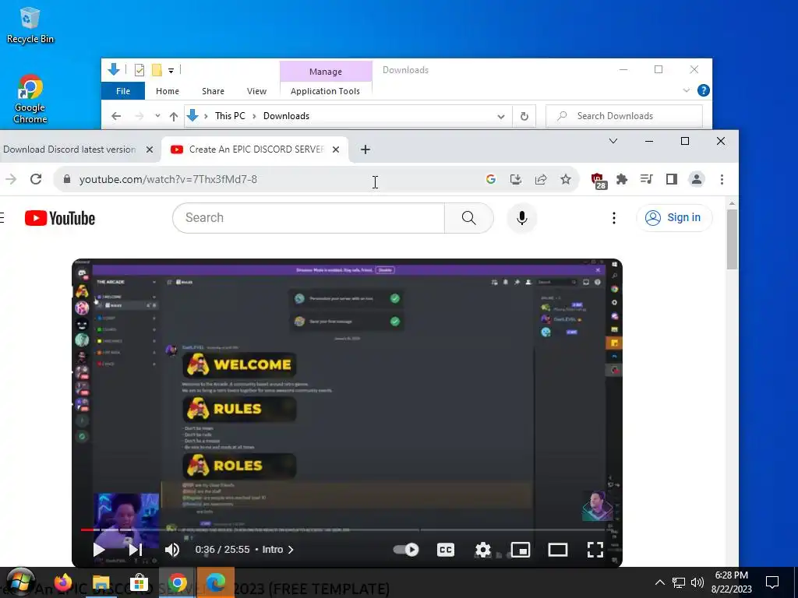798x598 pixels.
Task: Click the YouTube search input field
Action: [x=309, y=218]
